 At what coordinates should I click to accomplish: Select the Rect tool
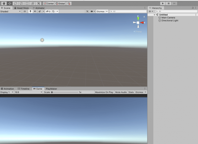coord(27,3)
